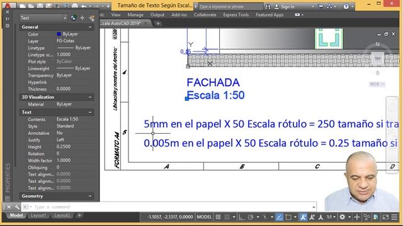This screenshot has width=403, height=226.
Task: Click the search keyword or phrase field
Action: (230, 7)
